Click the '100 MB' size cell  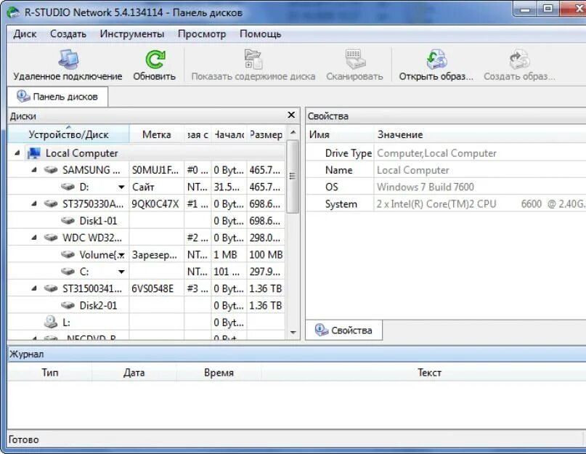pyautogui.click(x=266, y=255)
